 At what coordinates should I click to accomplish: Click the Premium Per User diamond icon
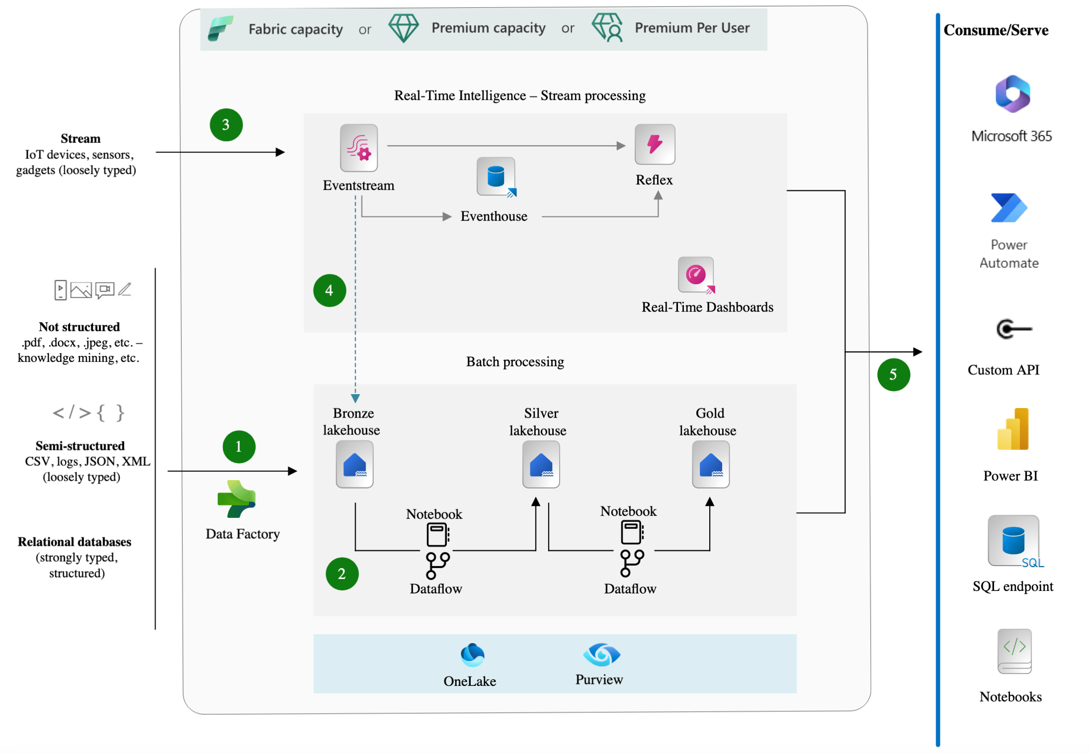pyautogui.click(x=607, y=28)
